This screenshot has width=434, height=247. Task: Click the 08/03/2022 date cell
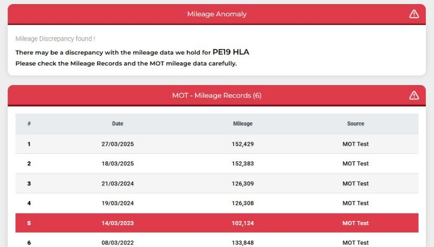tap(117, 243)
